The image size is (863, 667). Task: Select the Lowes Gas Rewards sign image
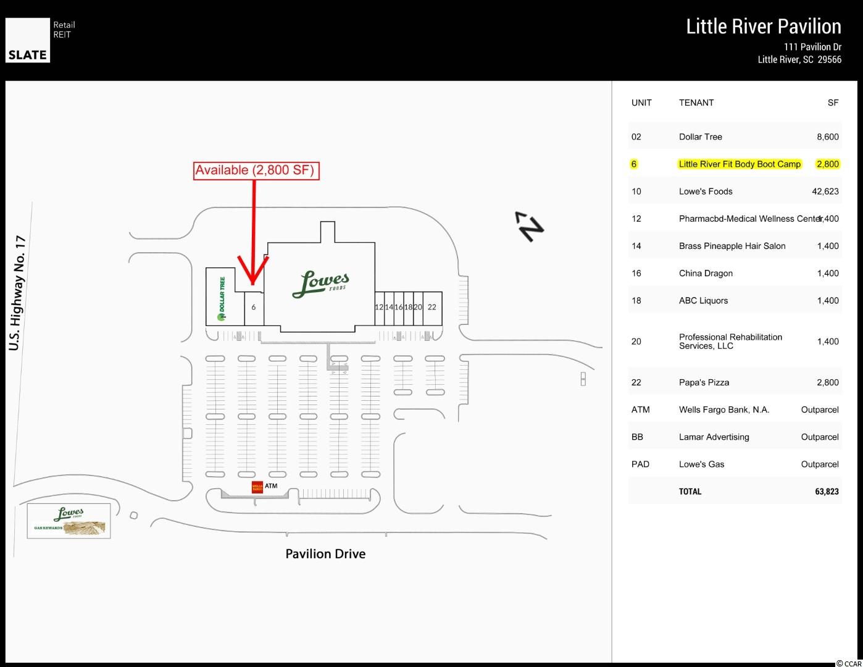tap(69, 521)
